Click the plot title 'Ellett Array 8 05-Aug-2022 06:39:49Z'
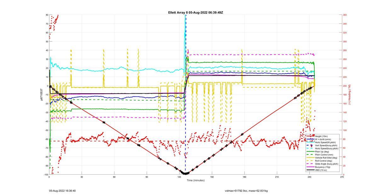Screen dimensions: 378x196 point(196,13)
